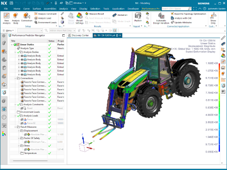Collapse the Analysis Bodies node
227x170 pixels.
click(15, 52)
